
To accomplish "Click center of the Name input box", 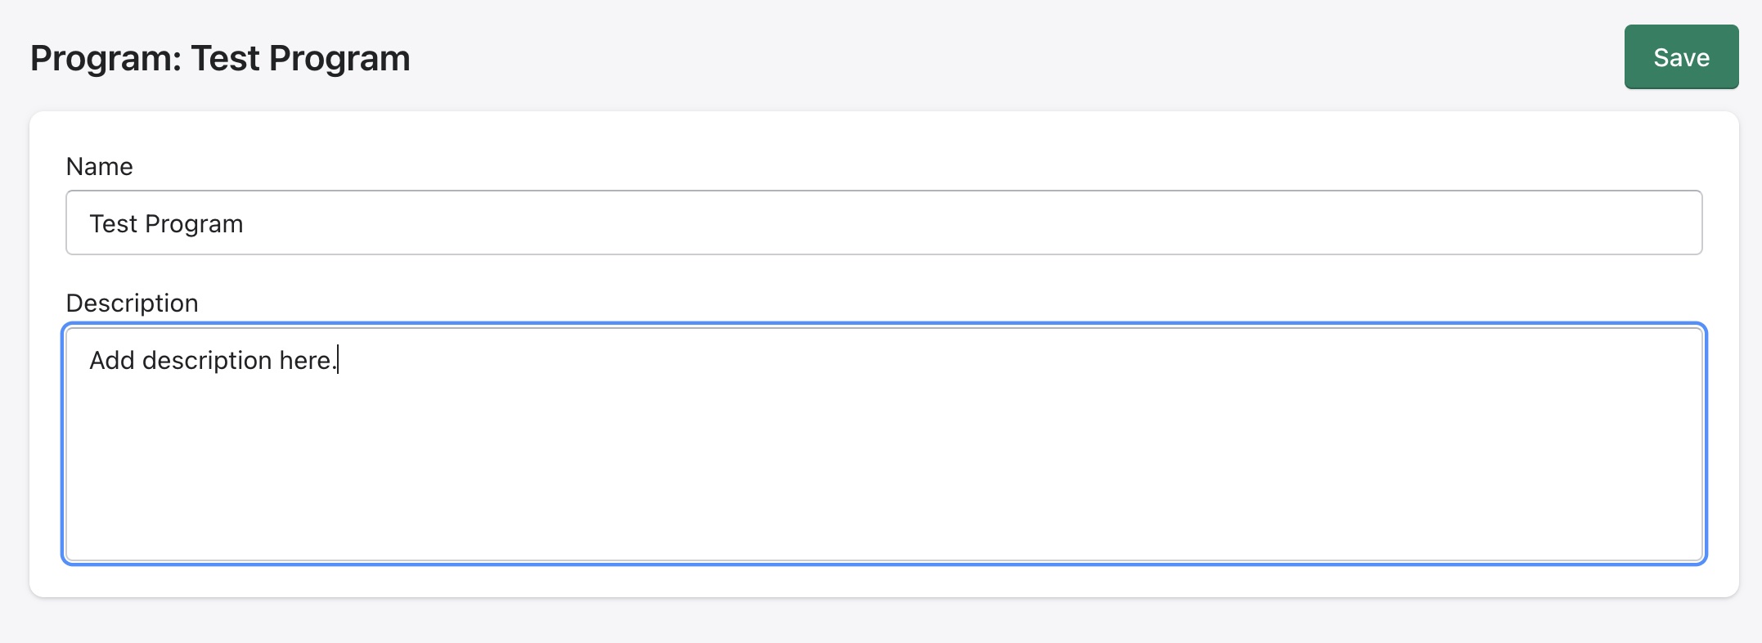I will pos(883,223).
